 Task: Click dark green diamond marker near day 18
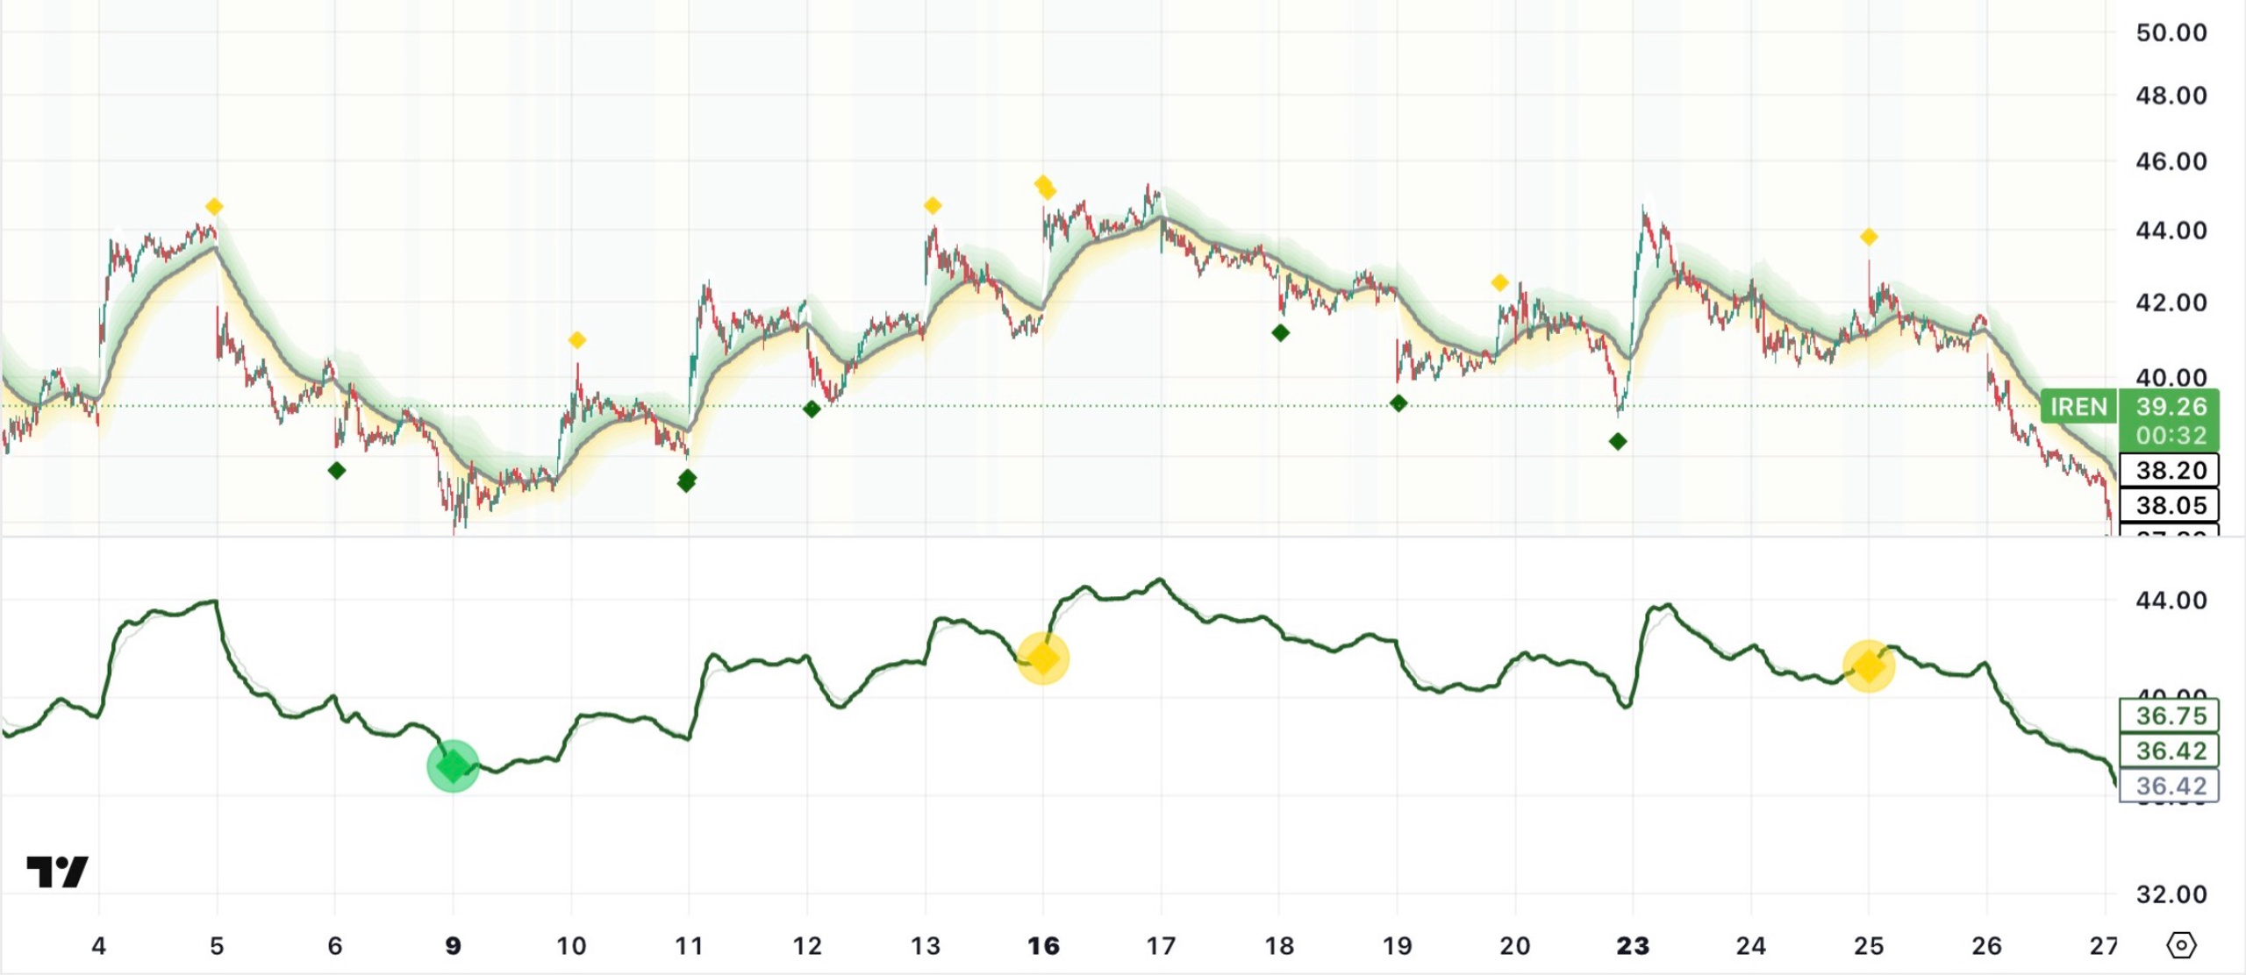tap(1281, 333)
